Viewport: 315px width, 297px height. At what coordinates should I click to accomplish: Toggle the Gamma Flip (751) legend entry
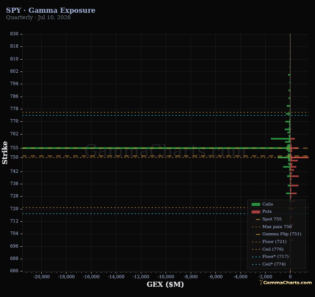coord(276,234)
